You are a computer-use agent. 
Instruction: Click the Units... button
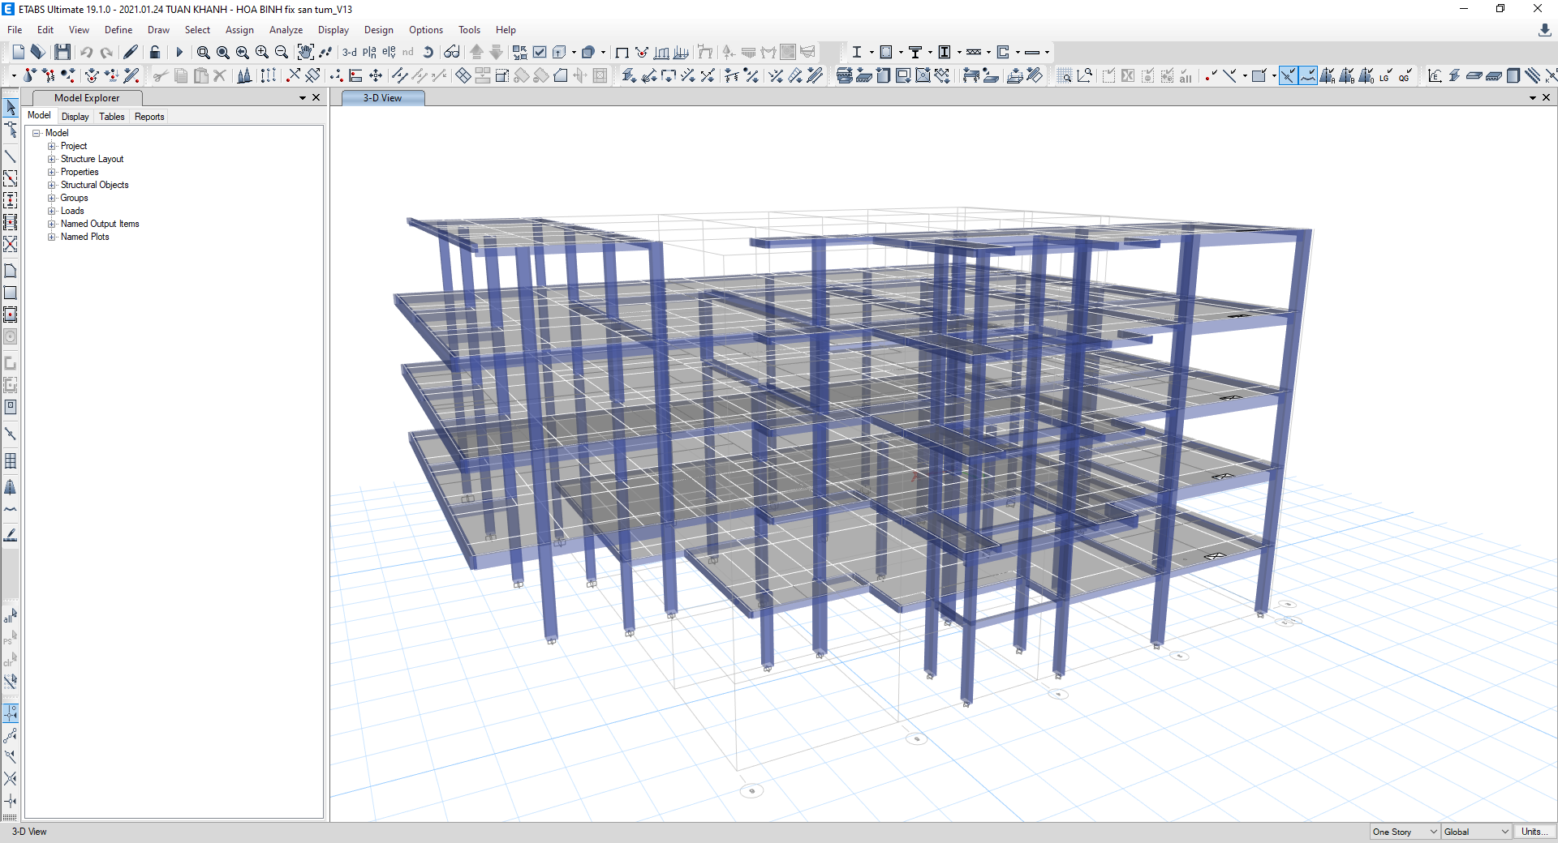1533,832
